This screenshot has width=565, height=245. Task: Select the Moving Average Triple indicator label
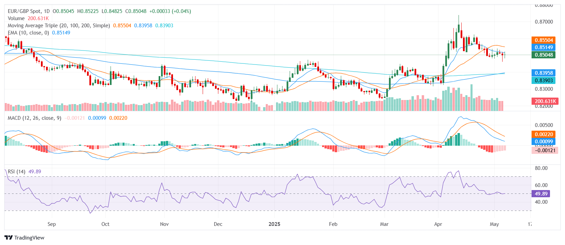(59, 26)
